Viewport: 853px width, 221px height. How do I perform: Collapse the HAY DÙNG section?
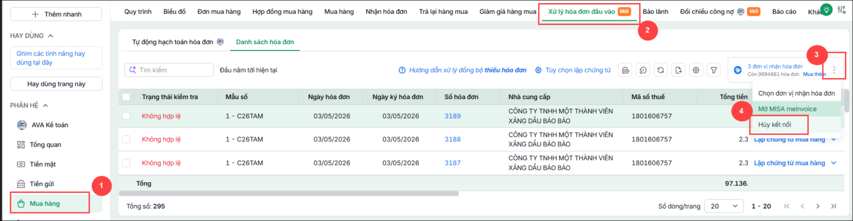coord(51,36)
